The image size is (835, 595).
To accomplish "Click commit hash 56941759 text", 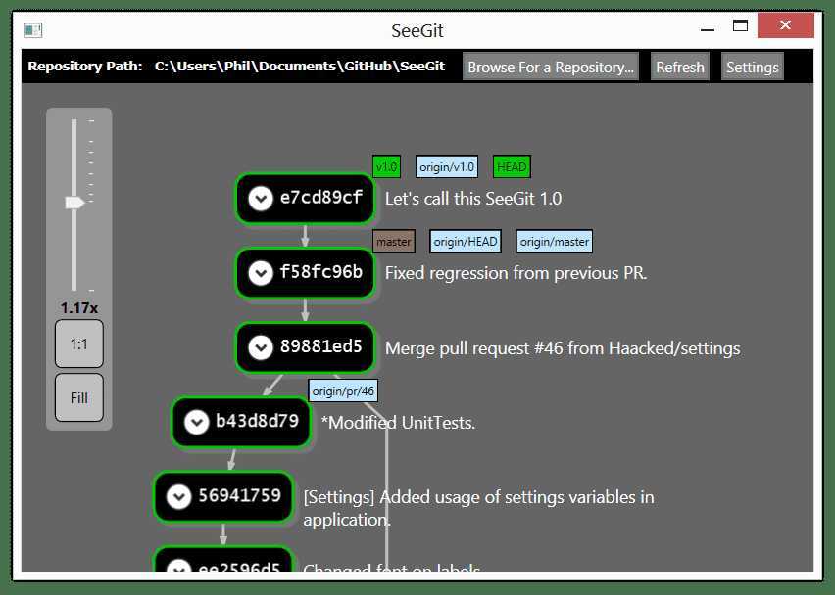I will pyautogui.click(x=240, y=495).
